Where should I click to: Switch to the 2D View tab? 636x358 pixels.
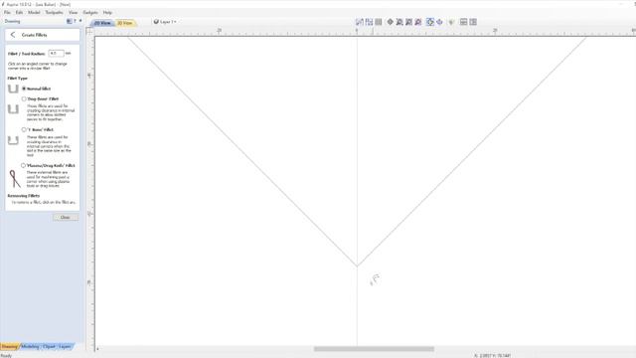point(102,23)
